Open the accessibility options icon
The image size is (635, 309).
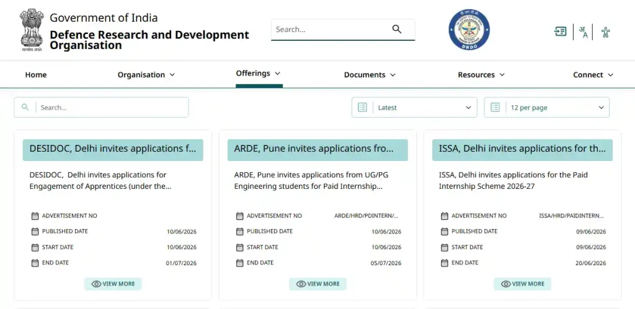click(605, 32)
